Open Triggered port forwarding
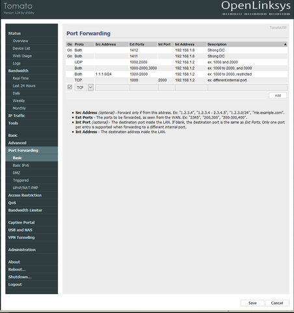The image size is (294, 313). pos(21,180)
